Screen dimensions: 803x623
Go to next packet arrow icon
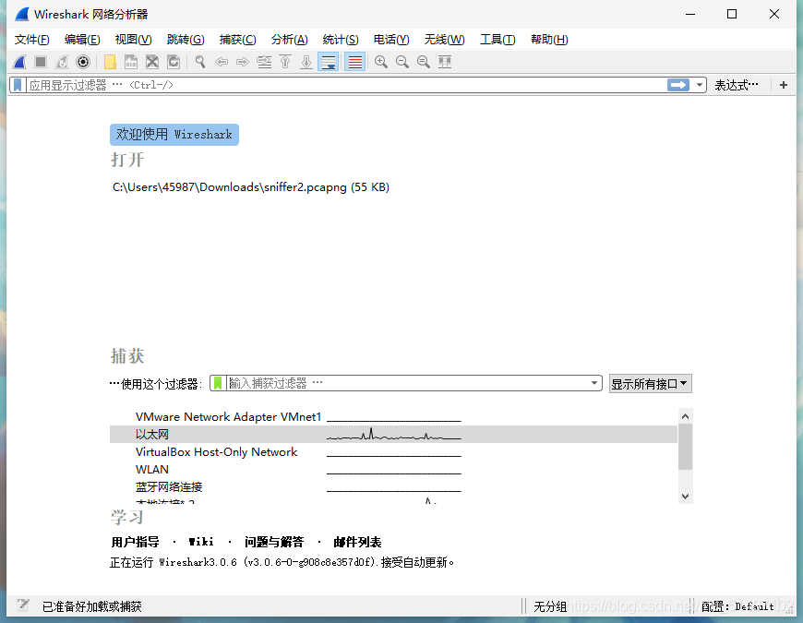point(242,63)
